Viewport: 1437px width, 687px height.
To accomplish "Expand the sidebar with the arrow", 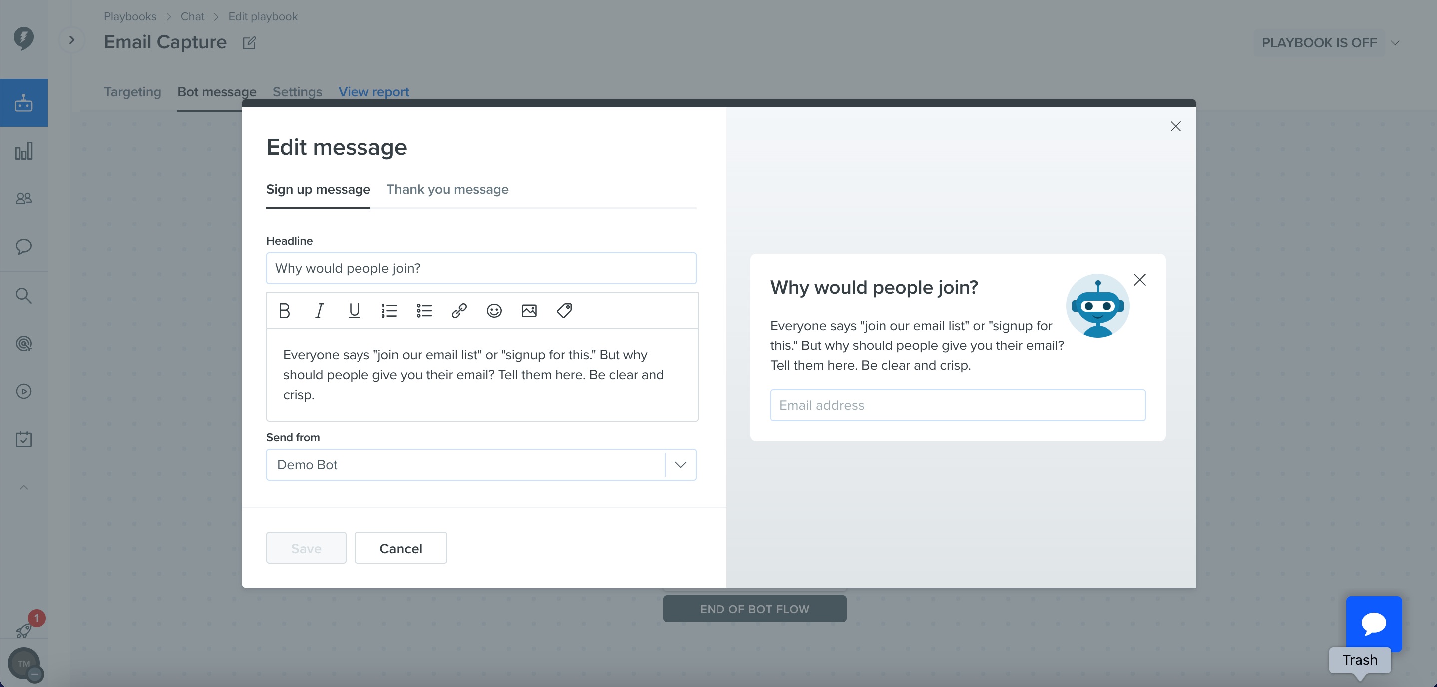I will [71, 40].
